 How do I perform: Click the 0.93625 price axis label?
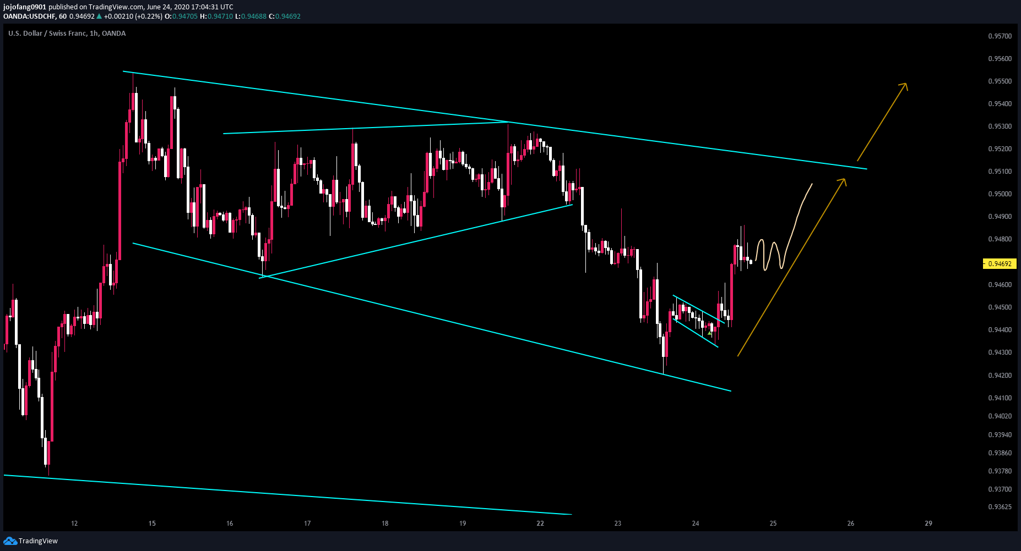tap(1000, 507)
